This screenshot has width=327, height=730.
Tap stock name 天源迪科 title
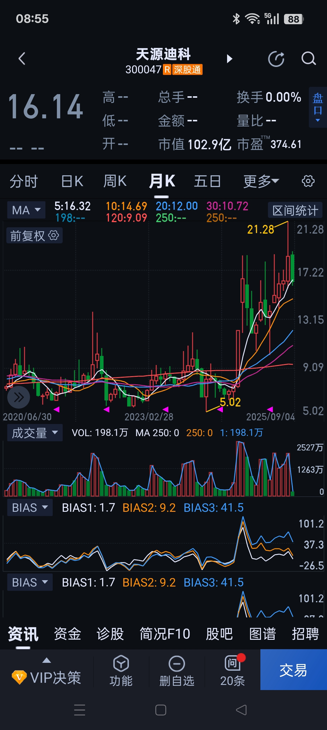click(163, 54)
